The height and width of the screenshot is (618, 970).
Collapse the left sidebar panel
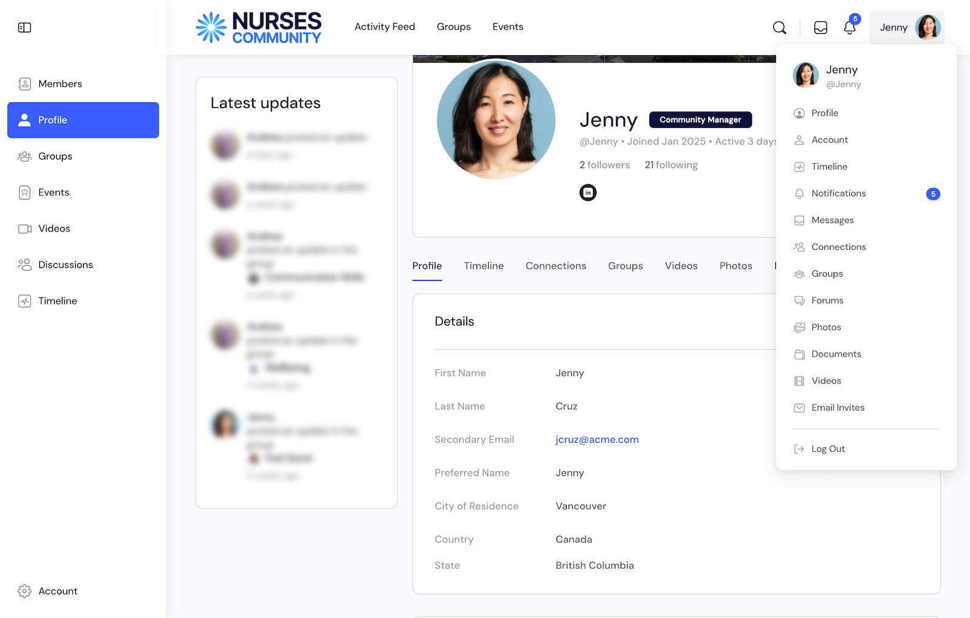pyautogui.click(x=24, y=27)
